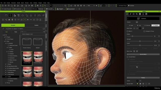Screen dimensions: 161x90
Task: Expand the CC Project tree node
Action: [x=6, y=39]
